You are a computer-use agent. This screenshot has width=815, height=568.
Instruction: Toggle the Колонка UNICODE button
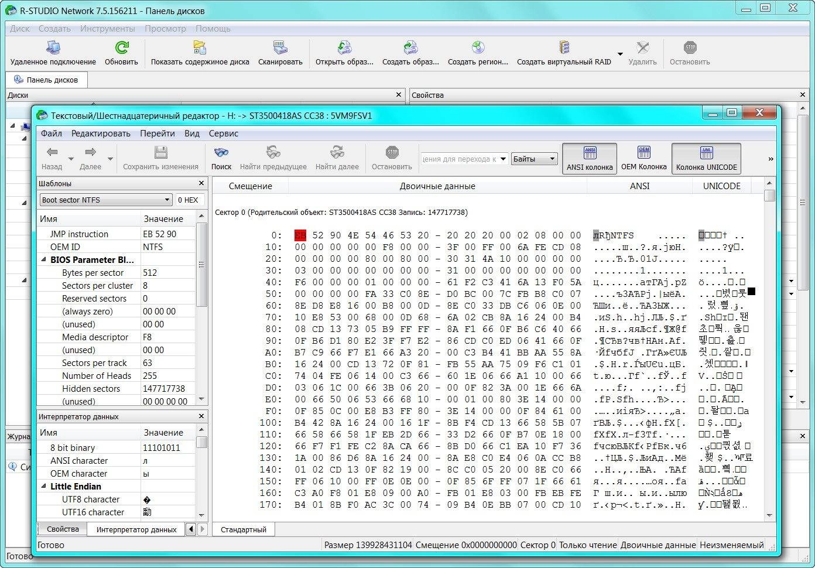coord(706,159)
